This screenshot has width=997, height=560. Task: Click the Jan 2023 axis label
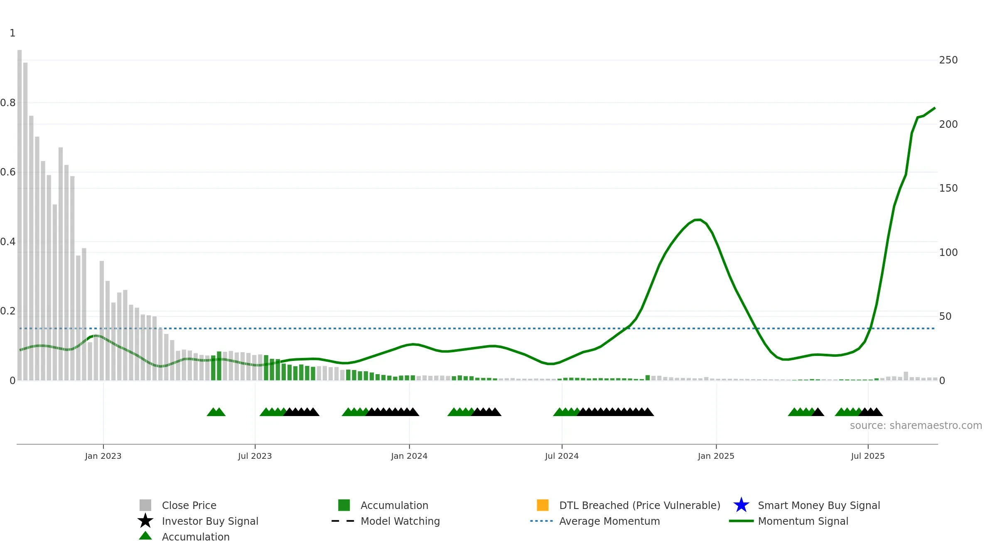click(x=103, y=456)
